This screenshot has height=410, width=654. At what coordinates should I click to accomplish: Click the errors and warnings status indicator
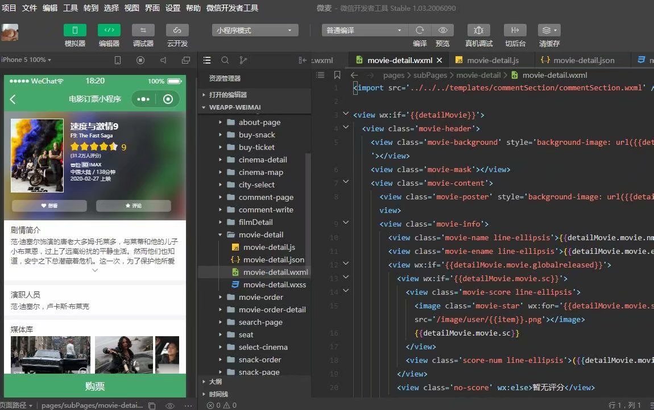(222, 405)
